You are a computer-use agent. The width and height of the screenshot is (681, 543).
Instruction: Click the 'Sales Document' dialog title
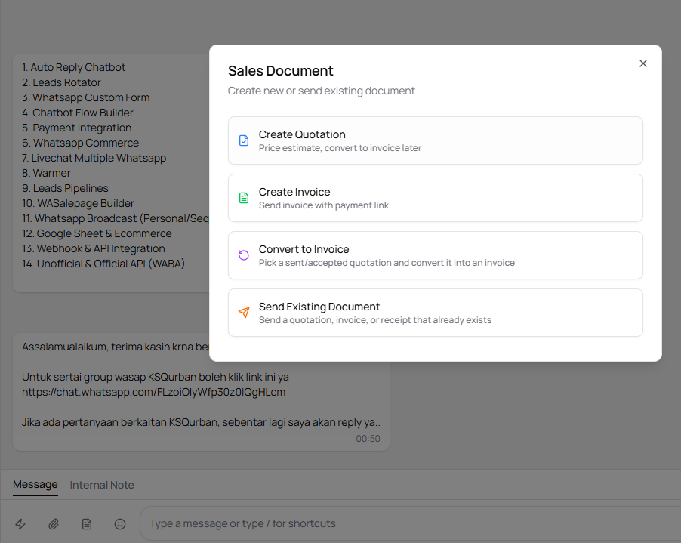[x=281, y=71]
